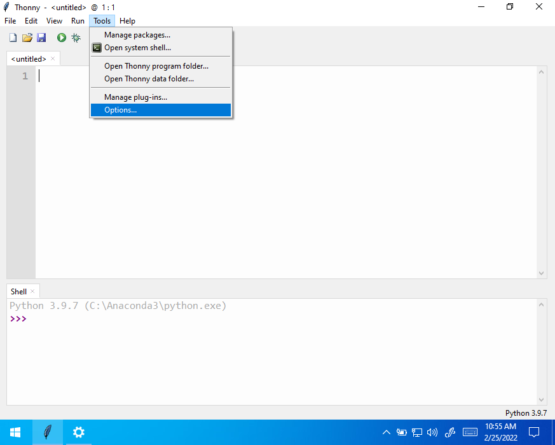Click the Thonny feather taskbar icon

click(48, 432)
